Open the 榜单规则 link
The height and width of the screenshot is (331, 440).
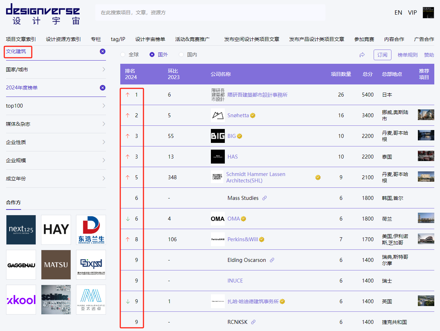401,55
